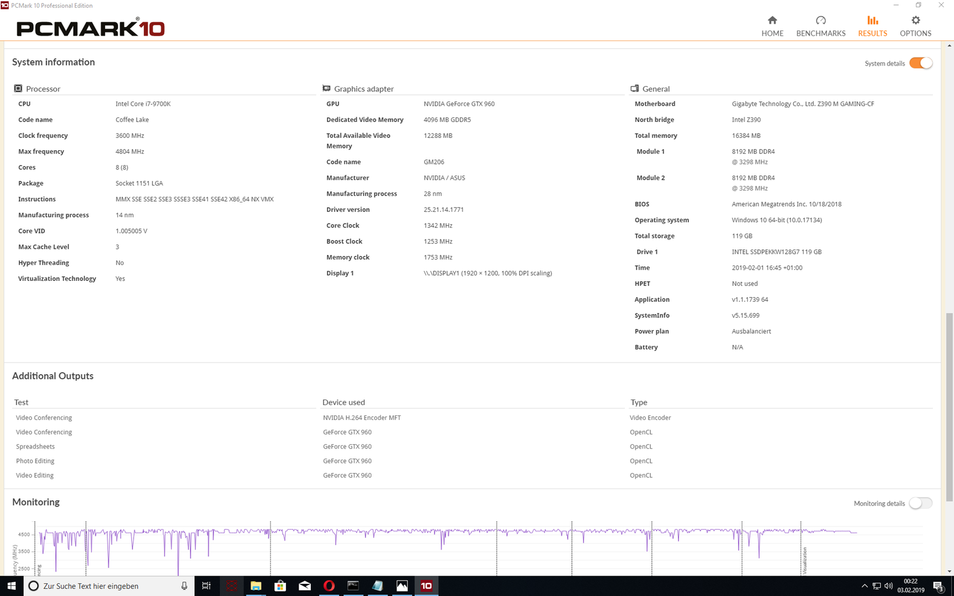Show hidden system tray icons
Viewport: 954px width, 596px height.
[864, 586]
